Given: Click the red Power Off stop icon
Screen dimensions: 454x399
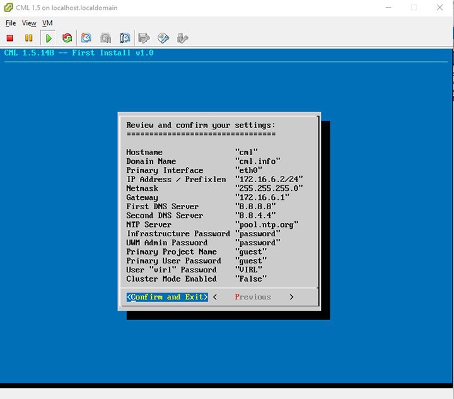Looking at the screenshot, I should click(10, 38).
